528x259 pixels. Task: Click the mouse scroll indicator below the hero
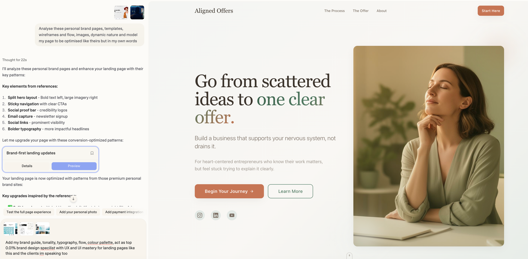pos(349,256)
